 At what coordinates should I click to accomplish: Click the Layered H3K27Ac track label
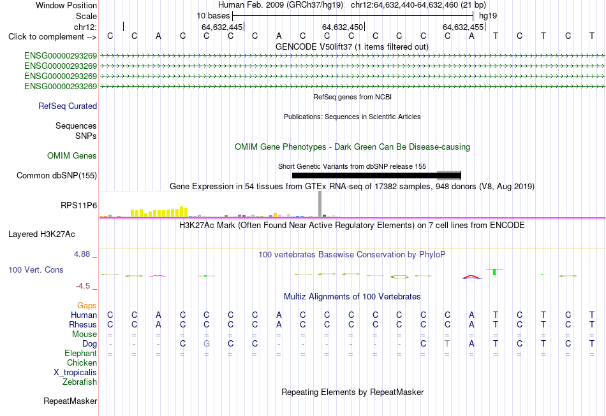point(41,234)
